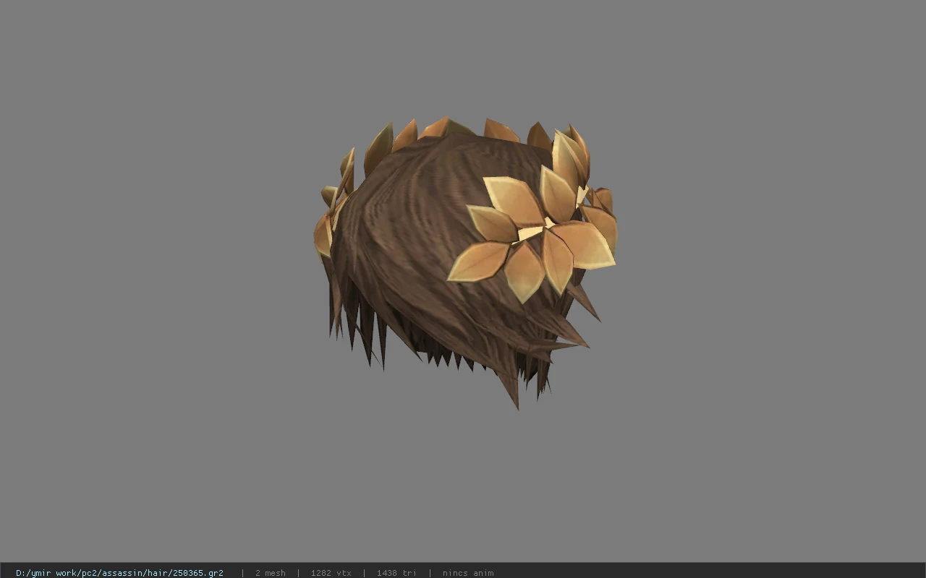Click the '1282 vtx' vertex count

point(331,573)
